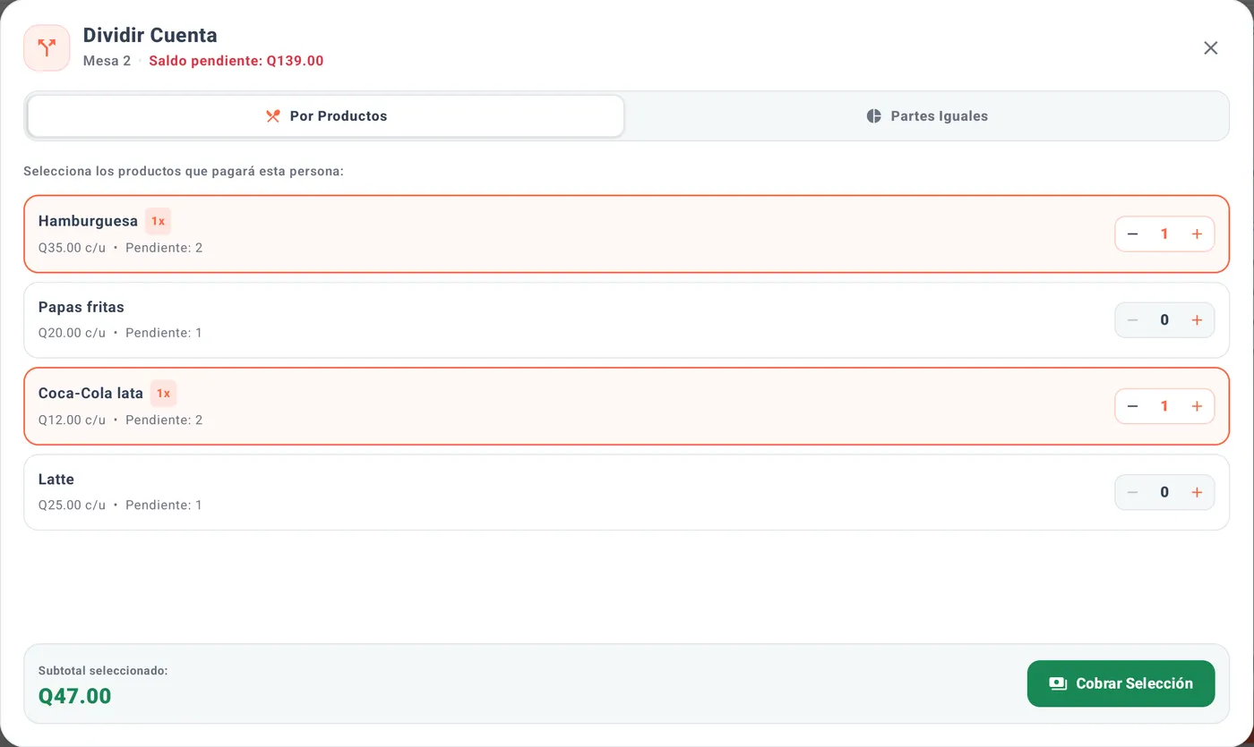Increase Hamburguesa quantity with plus icon
This screenshot has height=747, width=1254.
click(1197, 234)
